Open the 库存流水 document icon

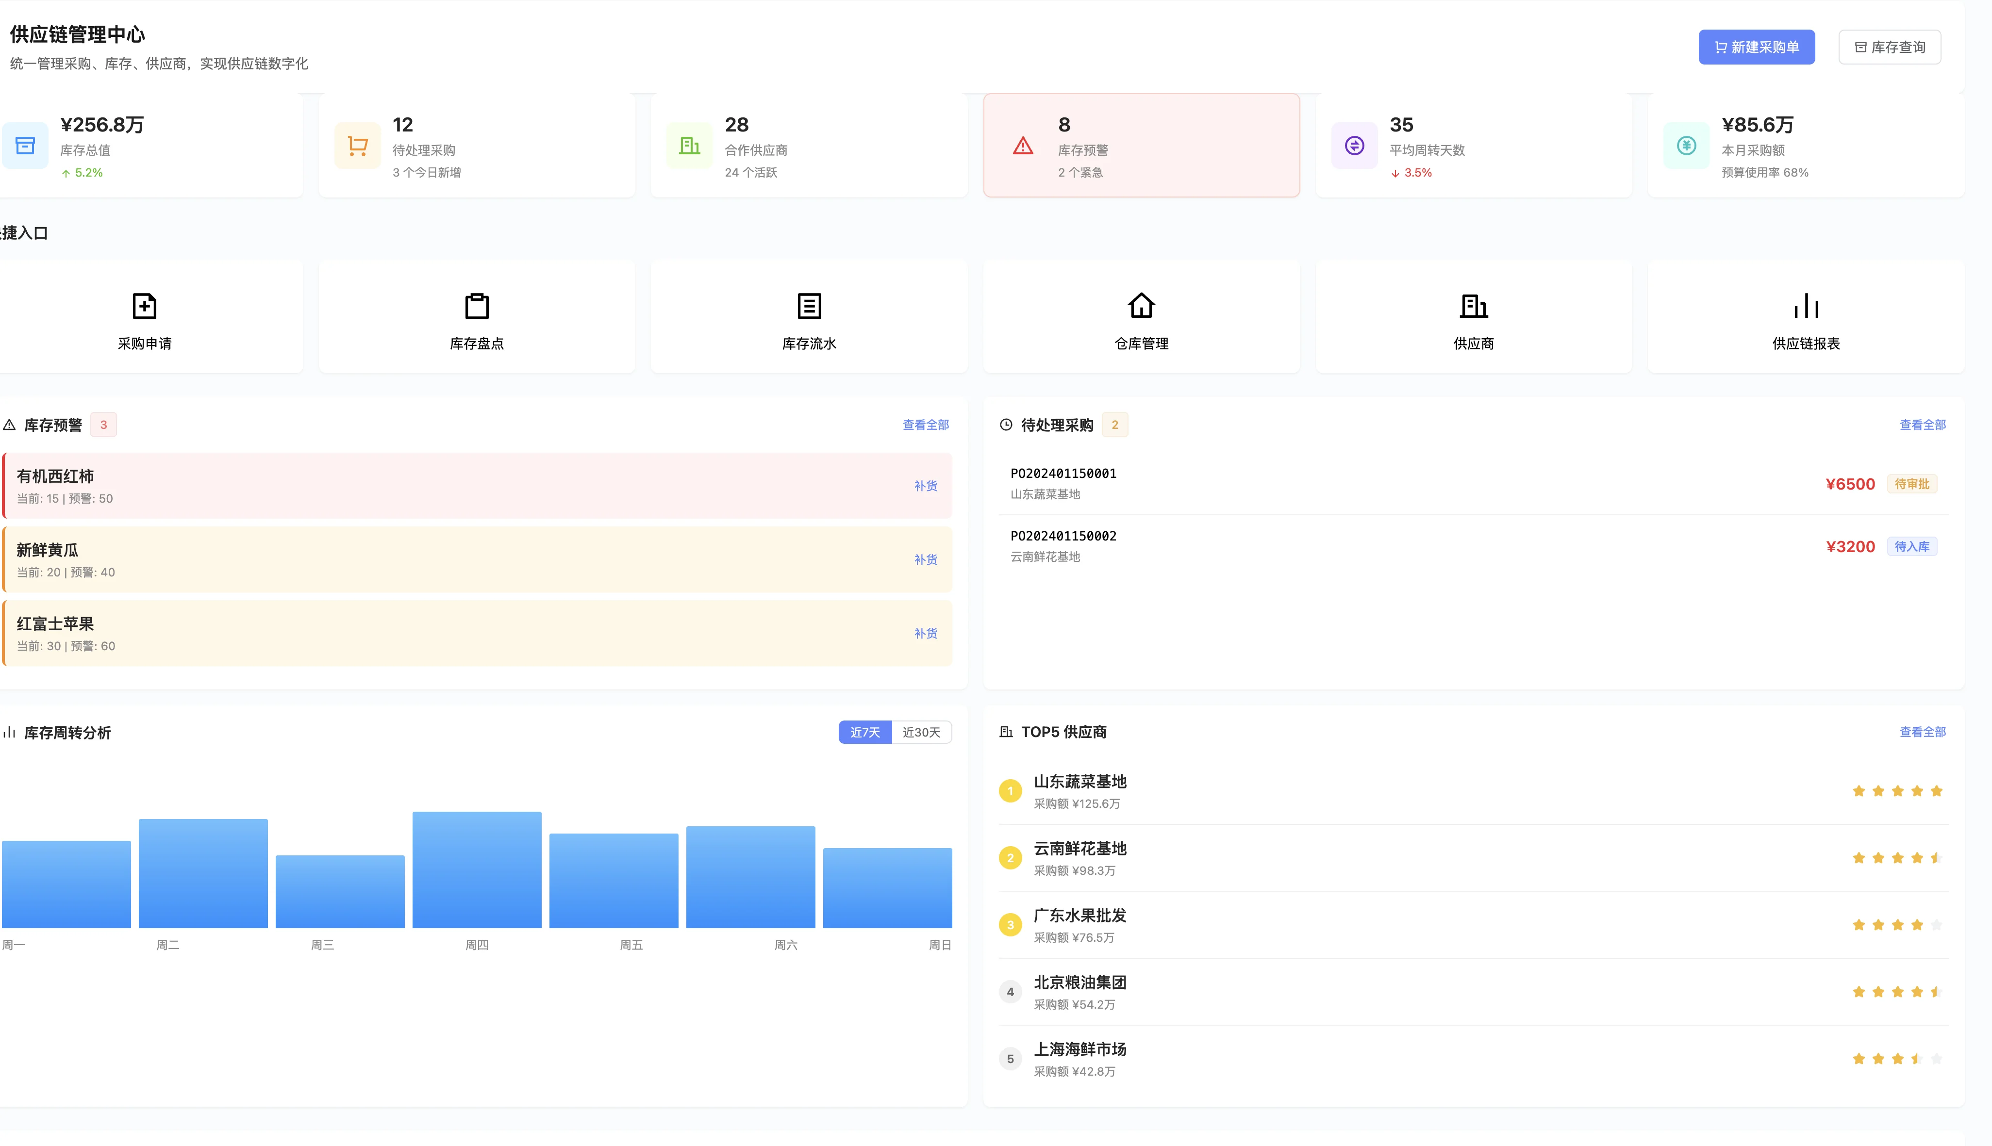point(809,305)
